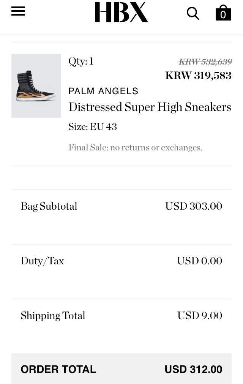Click the USD 303.00 subtotal amount

[x=194, y=206]
